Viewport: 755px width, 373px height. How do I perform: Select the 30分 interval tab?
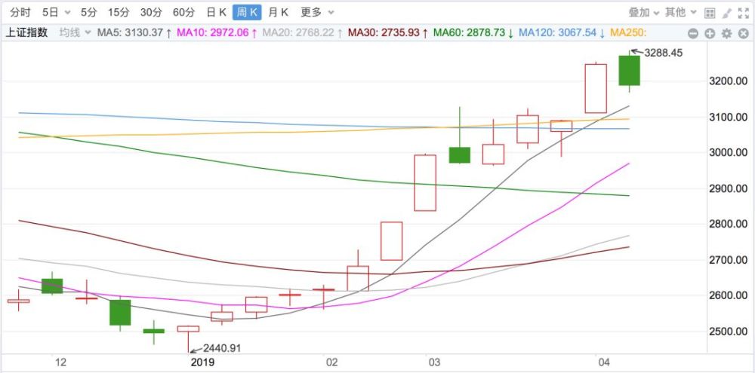[x=151, y=13]
